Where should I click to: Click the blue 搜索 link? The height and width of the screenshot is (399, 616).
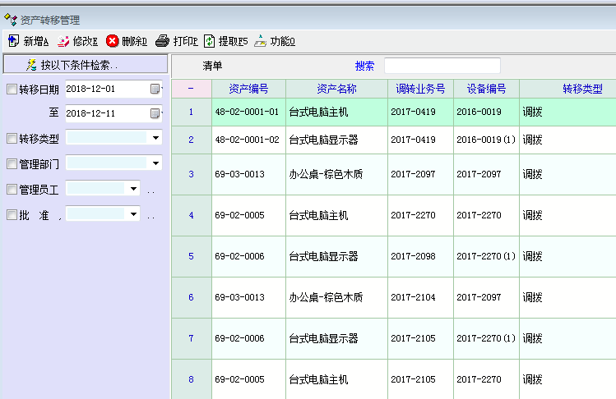coord(364,66)
